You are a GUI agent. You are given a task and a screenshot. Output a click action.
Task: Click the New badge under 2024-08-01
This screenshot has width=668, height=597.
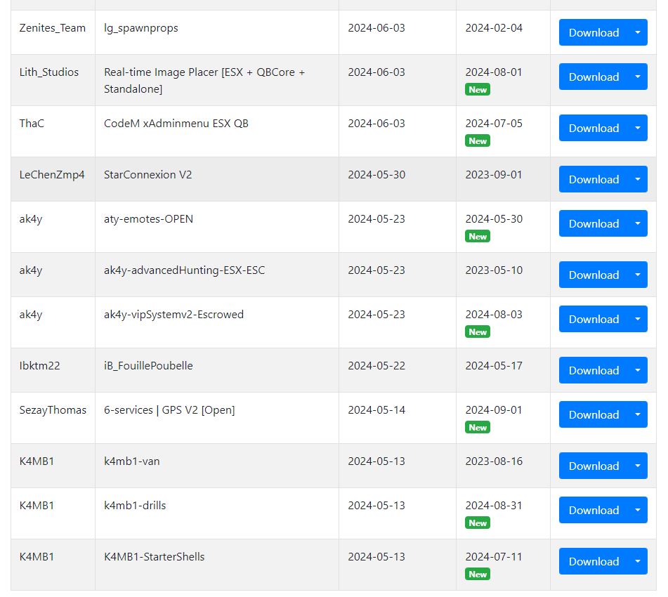coord(478,89)
